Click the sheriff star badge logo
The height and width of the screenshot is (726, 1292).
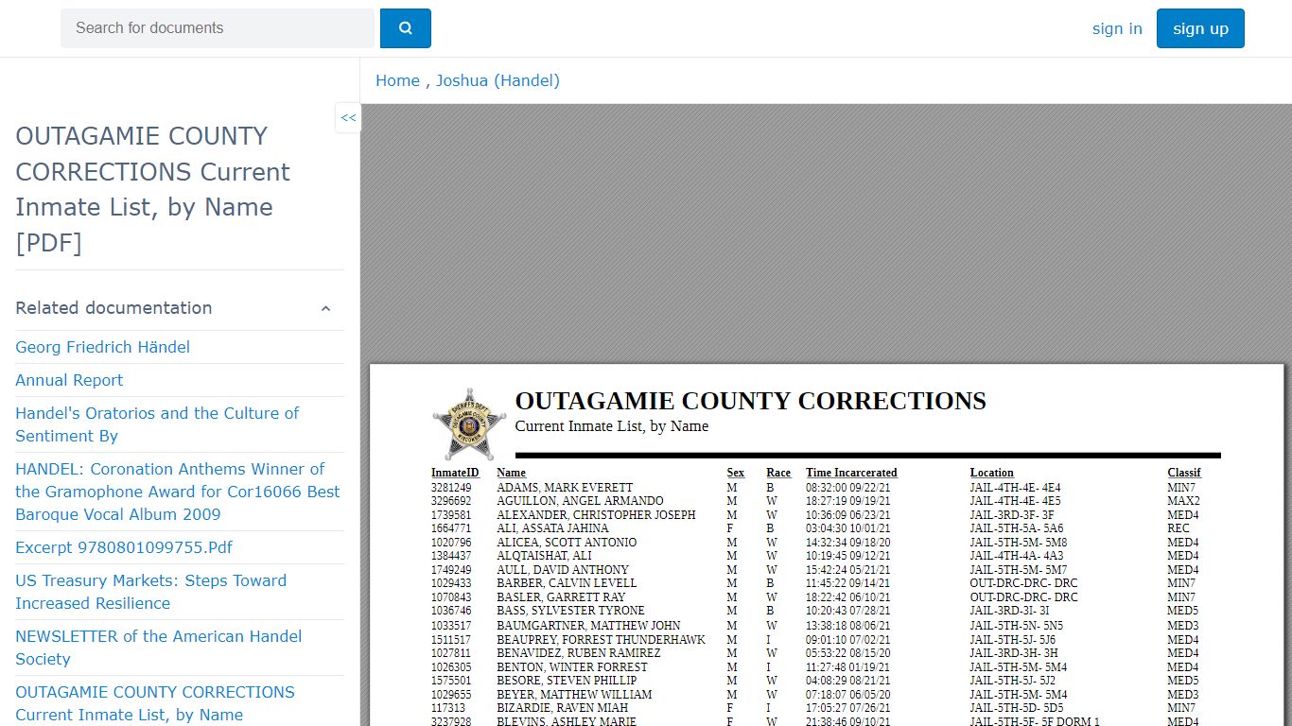pos(470,424)
